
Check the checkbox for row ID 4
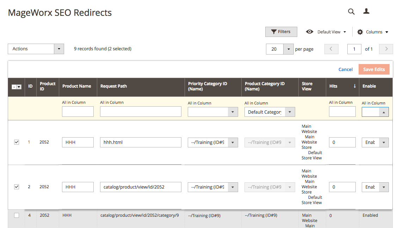(17, 215)
